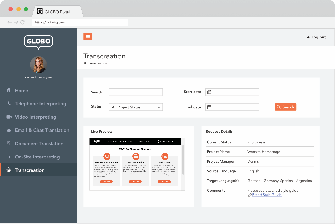Click Transcreation breadcrumb link
Screen dimensions: 335x224
pos(97,63)
